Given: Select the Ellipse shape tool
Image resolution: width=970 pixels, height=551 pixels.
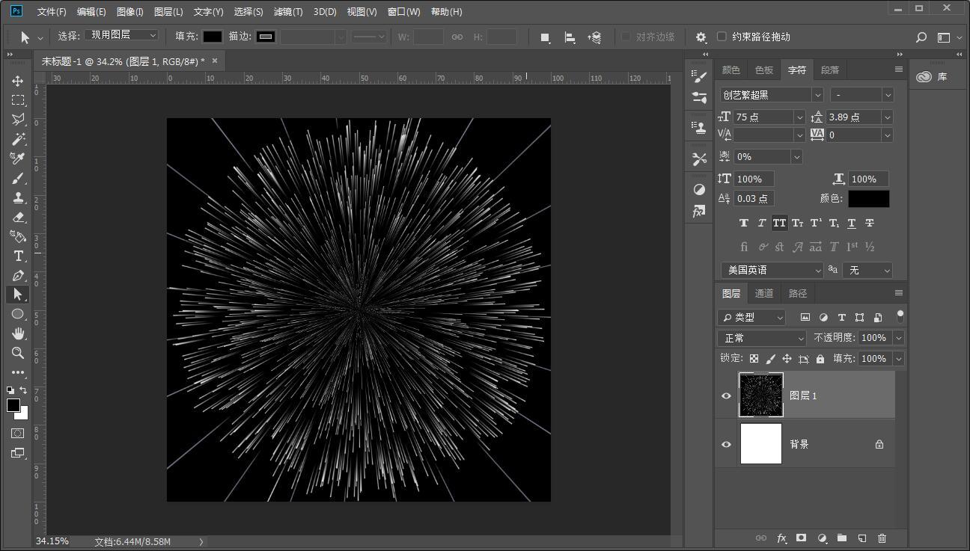Looking at the screenshot, I should [18, 314].
